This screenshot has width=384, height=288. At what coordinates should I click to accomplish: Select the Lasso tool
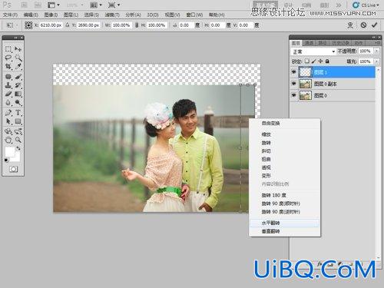[x=8, y=58]
